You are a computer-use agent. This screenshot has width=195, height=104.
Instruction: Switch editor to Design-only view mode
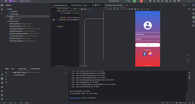(98, 5)
